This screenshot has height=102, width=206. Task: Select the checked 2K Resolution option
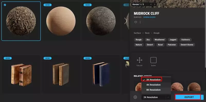click(x=152, y=80)
